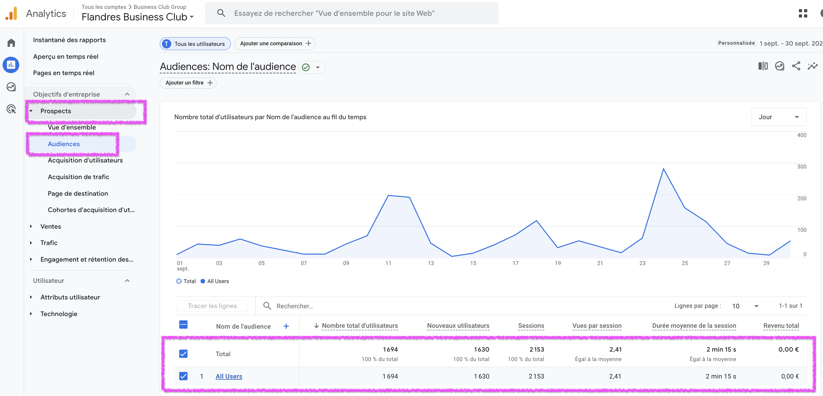Viewport: 823px width, 396px height.
Task: Open the Jour granularity dropdown
Action: (779, 117)
